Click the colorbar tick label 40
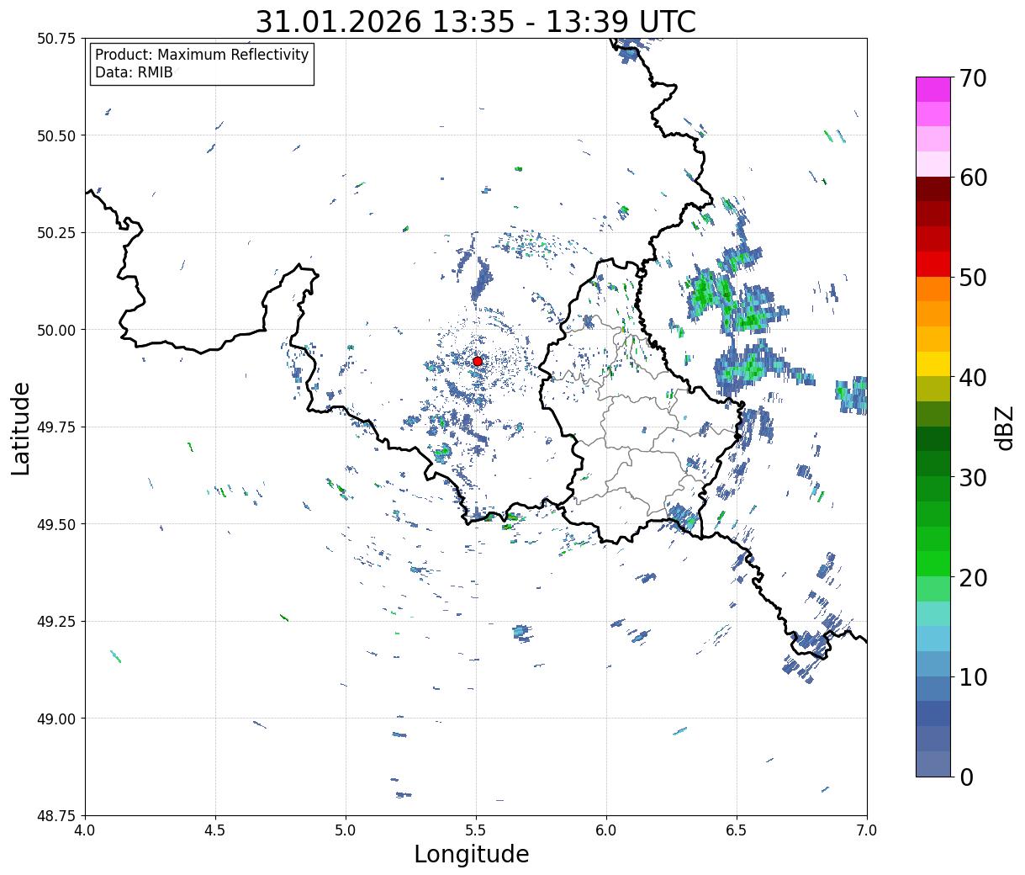This screenshot has height=875, width=1025. (x=973, y=378)
